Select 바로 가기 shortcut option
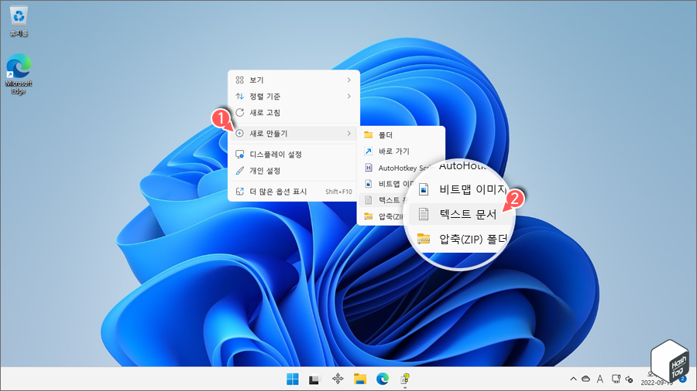The image size is (697, 391). 401,151
